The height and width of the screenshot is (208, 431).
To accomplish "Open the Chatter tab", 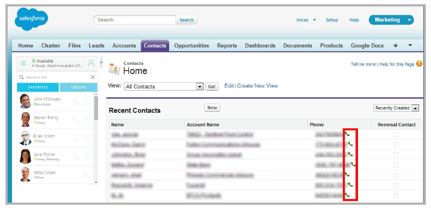I will tap(51, 46).
